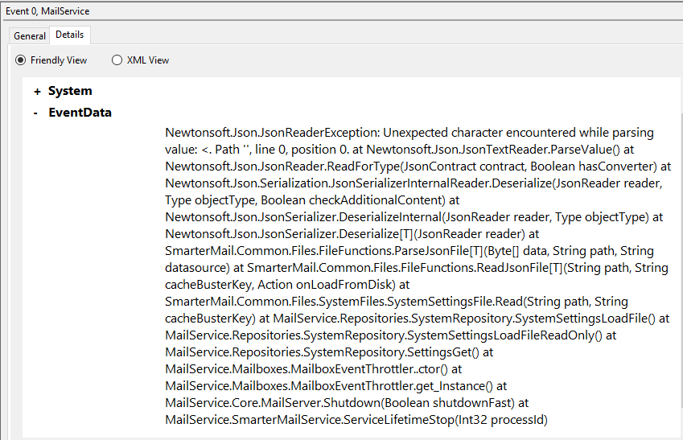Switch to the General tab

[30, 36]
